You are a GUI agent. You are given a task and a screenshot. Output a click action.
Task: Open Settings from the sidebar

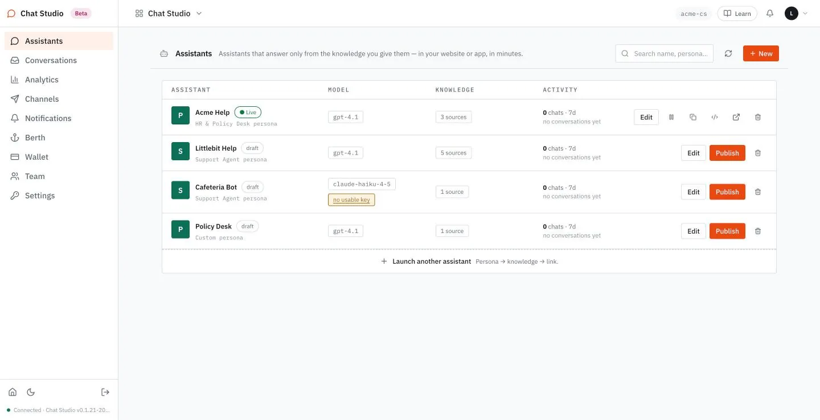pyautogui.click(x=59, y=196)
